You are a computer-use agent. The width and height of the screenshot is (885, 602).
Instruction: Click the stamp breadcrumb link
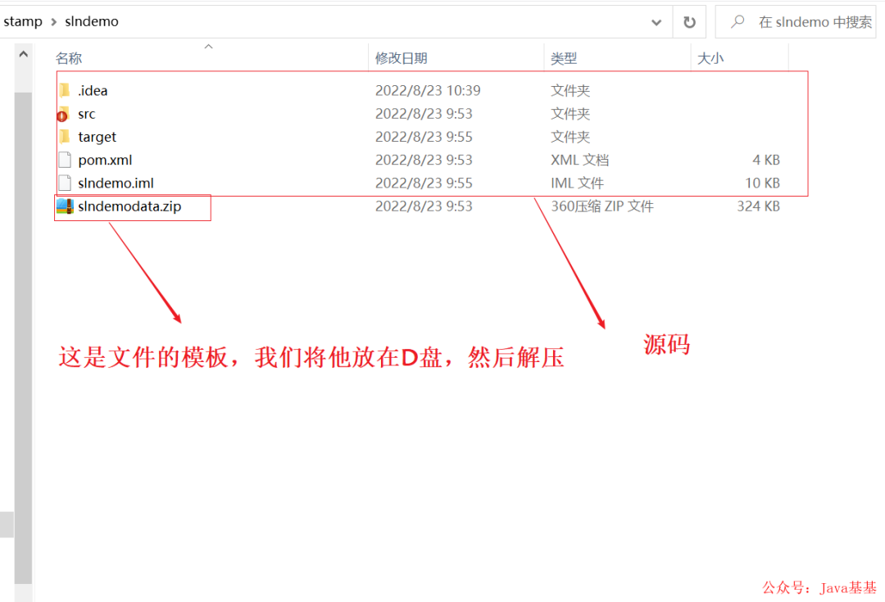coord(23,21)
